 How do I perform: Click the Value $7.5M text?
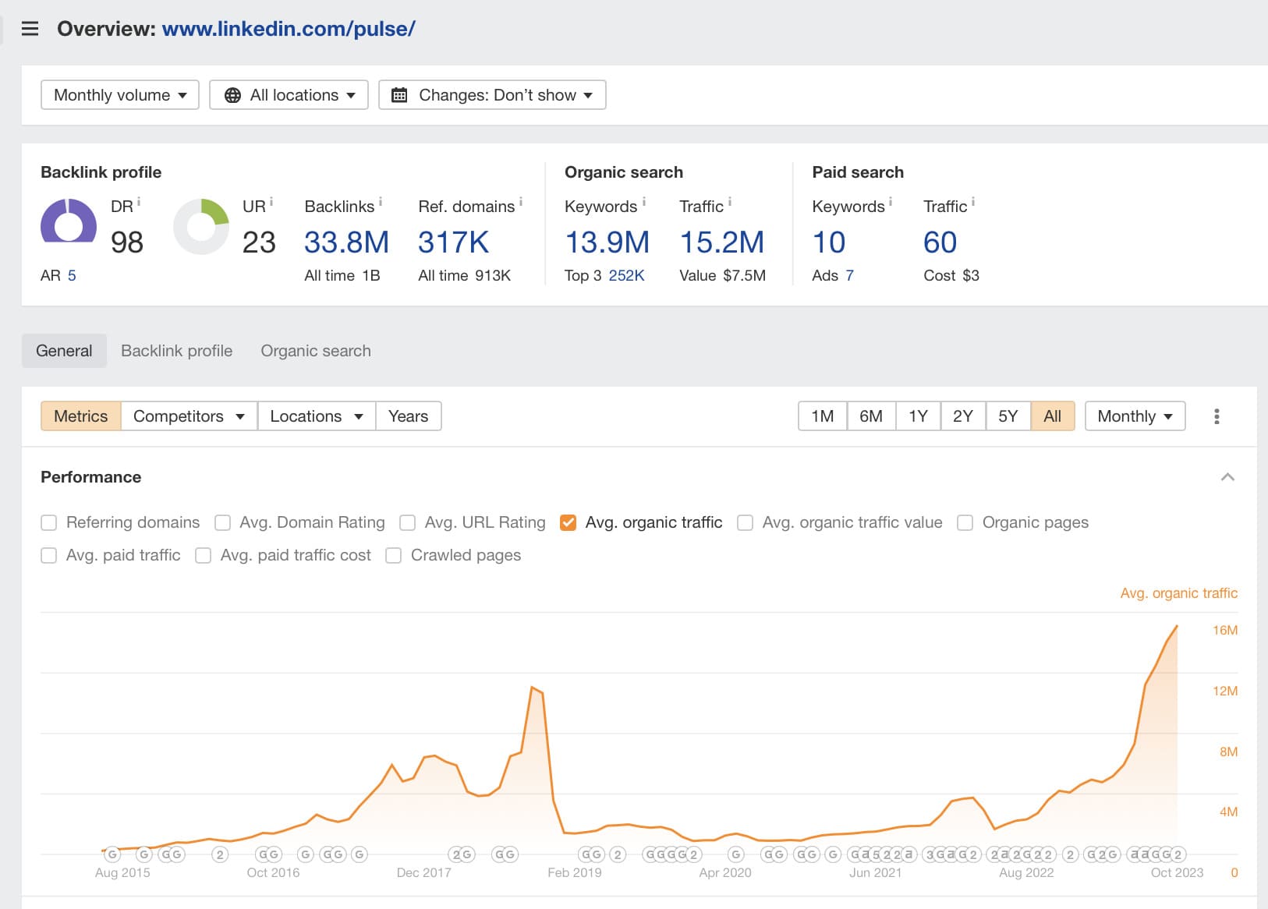[x=722, y=276]
